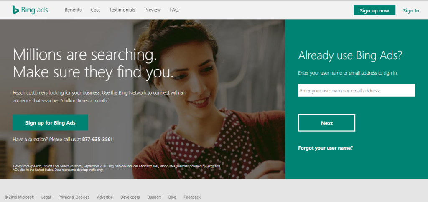Click the Advertise footer link
The image size is (428, 202).
click(105, 197)
